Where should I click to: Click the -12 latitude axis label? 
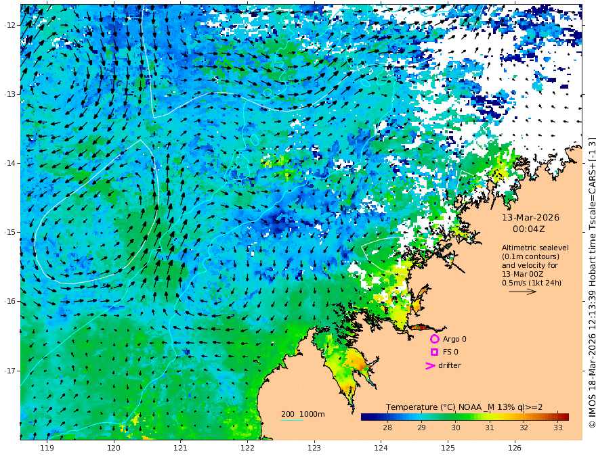pyautogui.click(x=10, y=25)
